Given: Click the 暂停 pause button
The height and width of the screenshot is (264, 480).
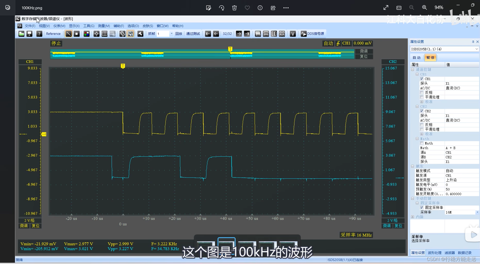Looking at the screenshot, I should (x=430, y=58).
